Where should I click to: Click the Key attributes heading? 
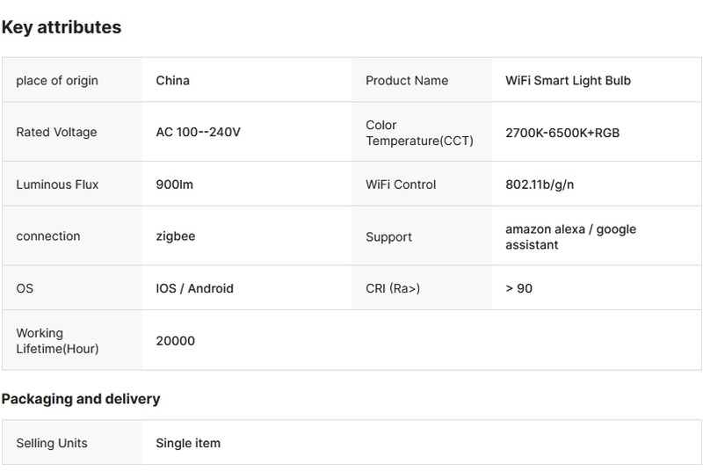tap(62, 27)
